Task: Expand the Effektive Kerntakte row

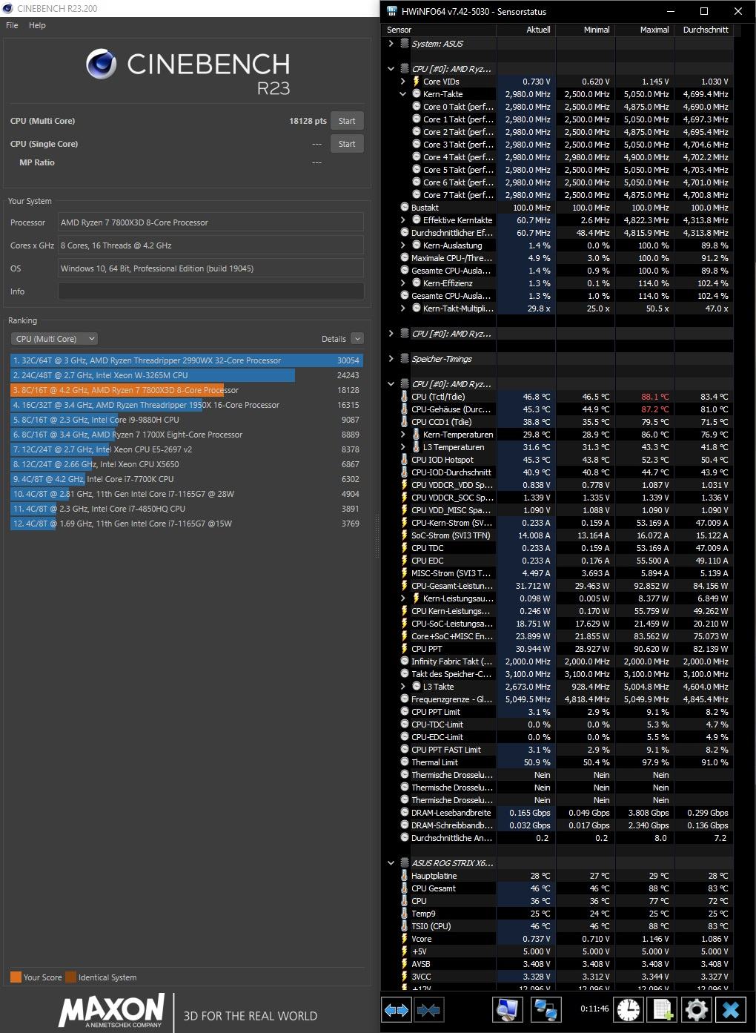Action: [x=402, y=220]
